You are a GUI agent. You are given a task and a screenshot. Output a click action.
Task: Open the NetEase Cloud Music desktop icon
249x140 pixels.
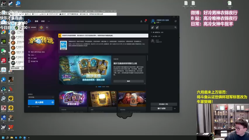tap(3, 61)
